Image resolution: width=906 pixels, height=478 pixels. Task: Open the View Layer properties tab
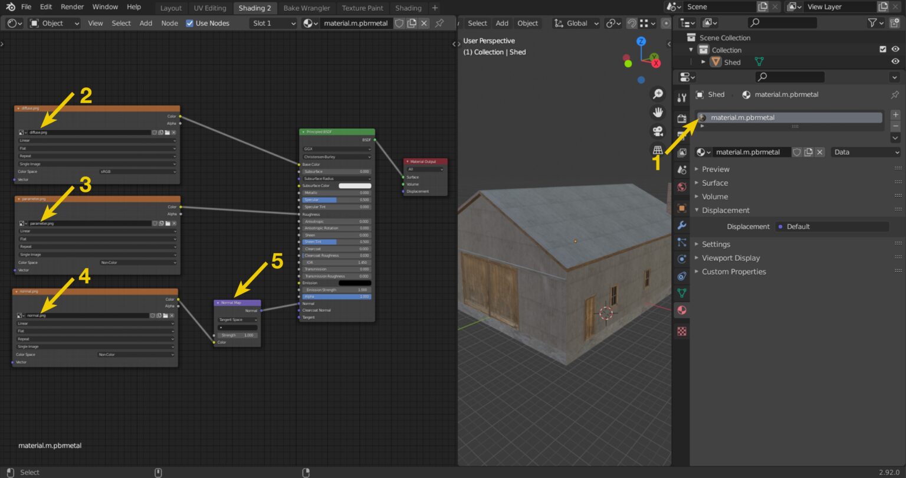pos(682,152)
